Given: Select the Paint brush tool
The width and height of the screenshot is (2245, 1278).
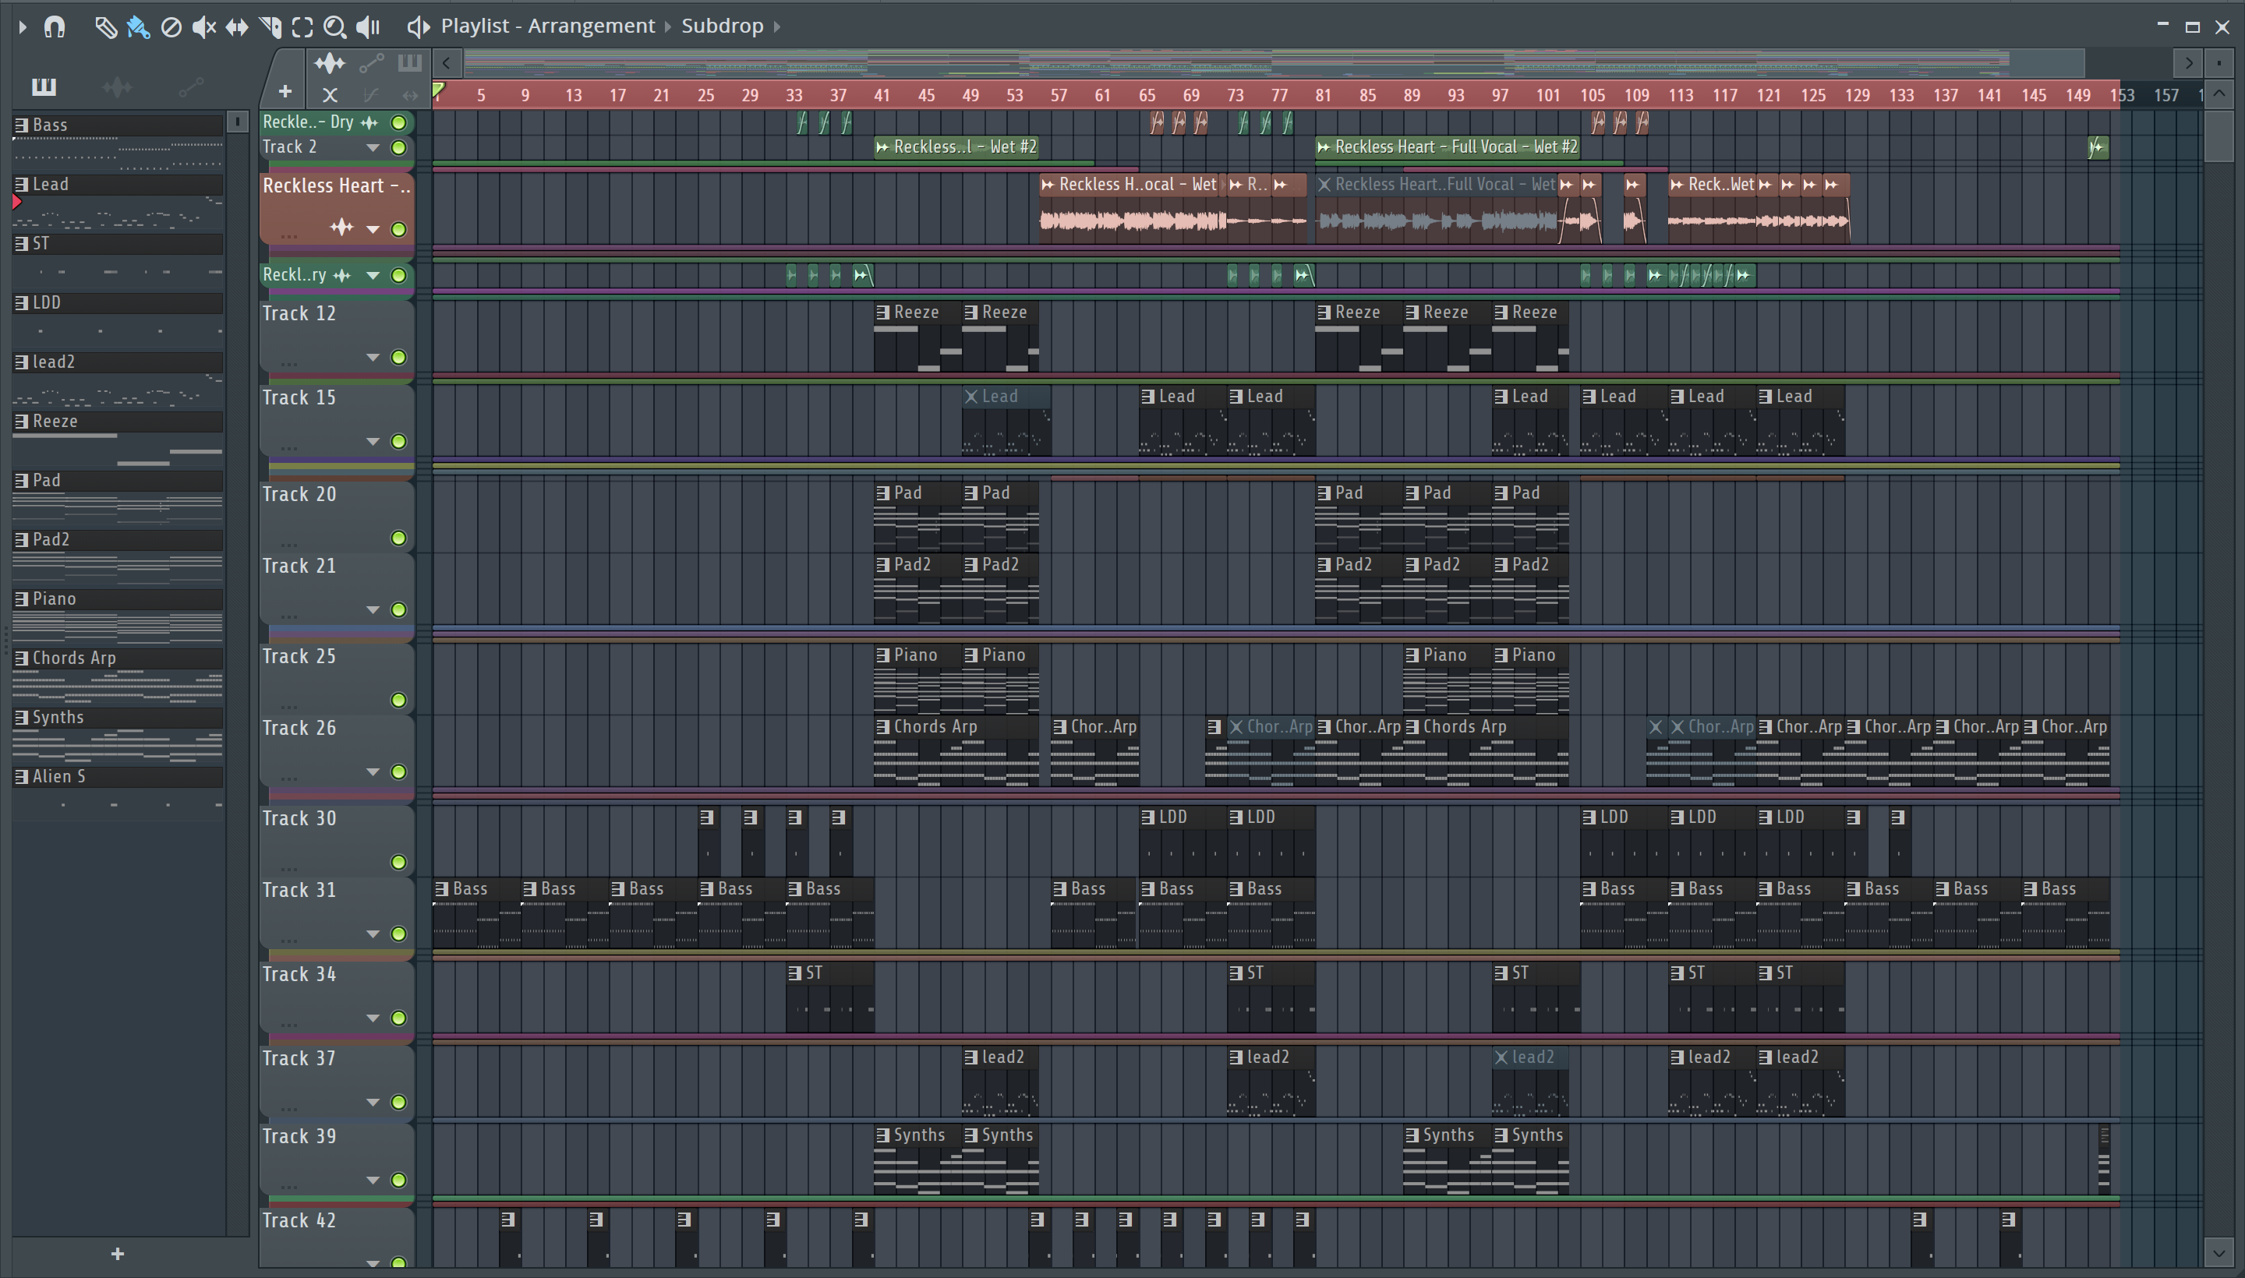Looking at the screenshot, I should click(x=138, y=27).
